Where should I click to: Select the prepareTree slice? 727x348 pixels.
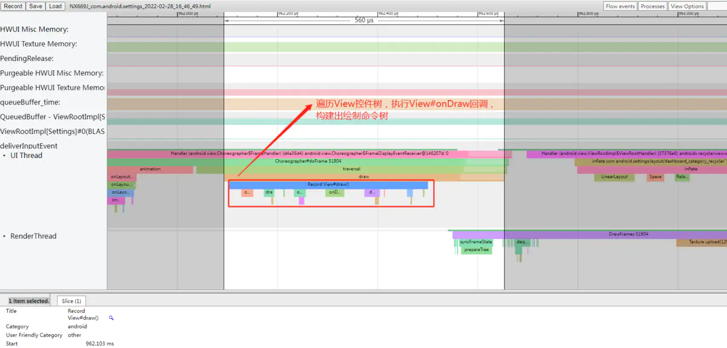[x=476, y=249]
